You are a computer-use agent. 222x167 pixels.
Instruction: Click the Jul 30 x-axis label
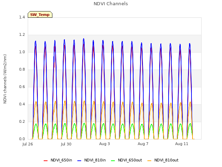66,144
